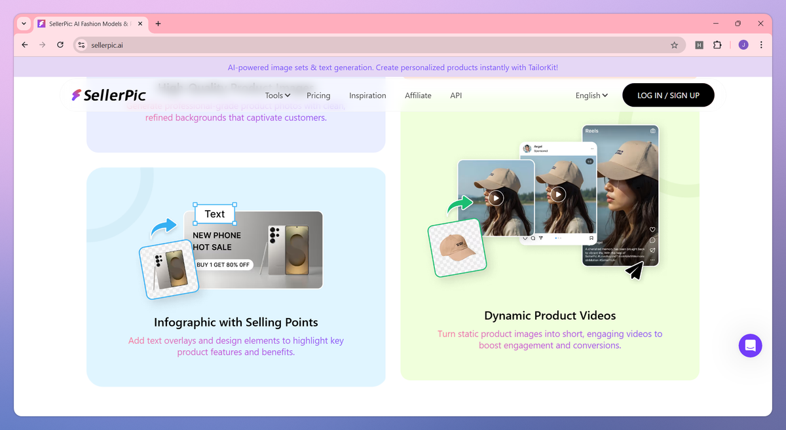Play the second hat video thumbnail
Screen dimensions: 786x430
(x=558, y=194)
